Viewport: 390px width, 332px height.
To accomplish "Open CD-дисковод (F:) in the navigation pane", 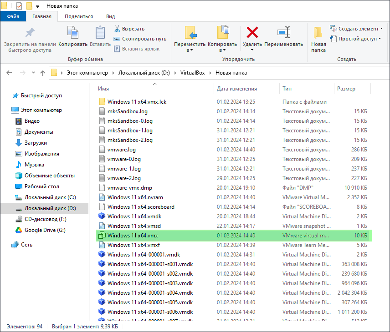I will tap(46, 219).
